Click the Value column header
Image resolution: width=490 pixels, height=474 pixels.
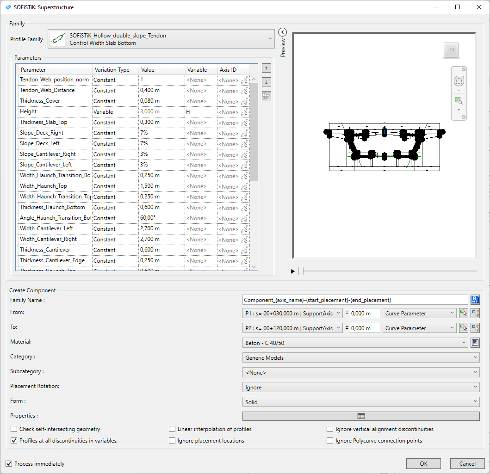pos(161,70)
